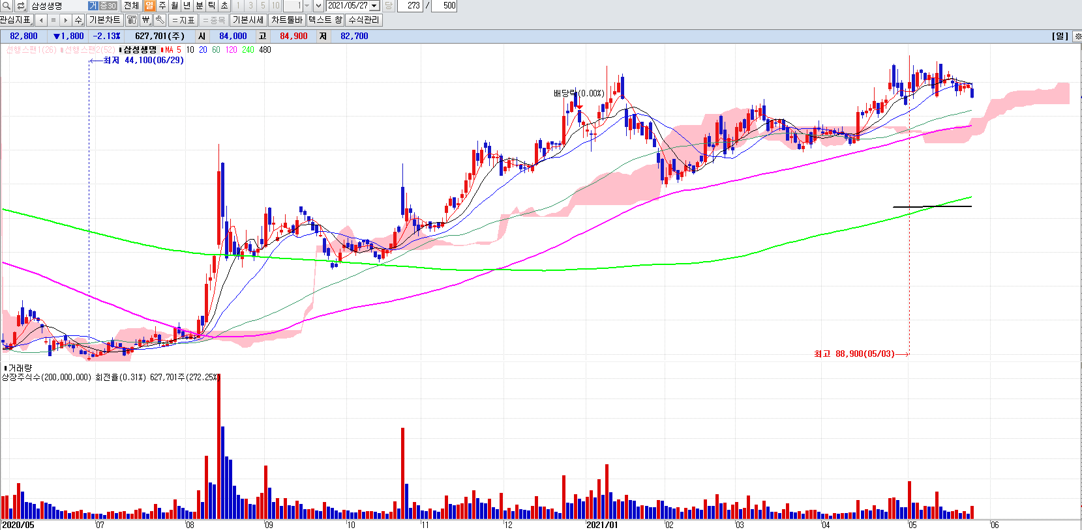Click 최고 88,900(05/03) annotation
The width and height of the screenshot is (1082, 530).
click(854, 354)
